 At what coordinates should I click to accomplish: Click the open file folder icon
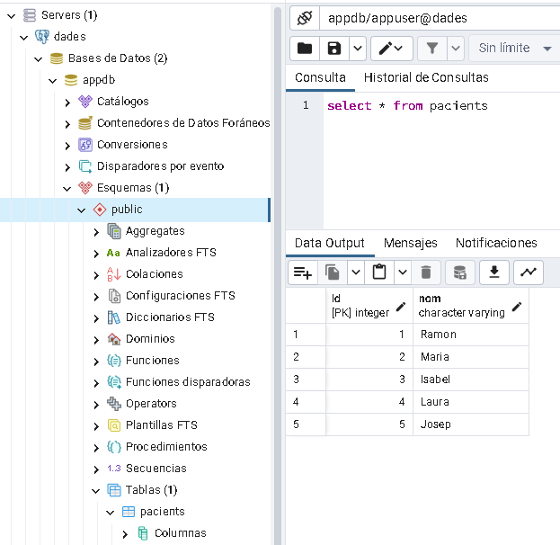click(305, 49)
